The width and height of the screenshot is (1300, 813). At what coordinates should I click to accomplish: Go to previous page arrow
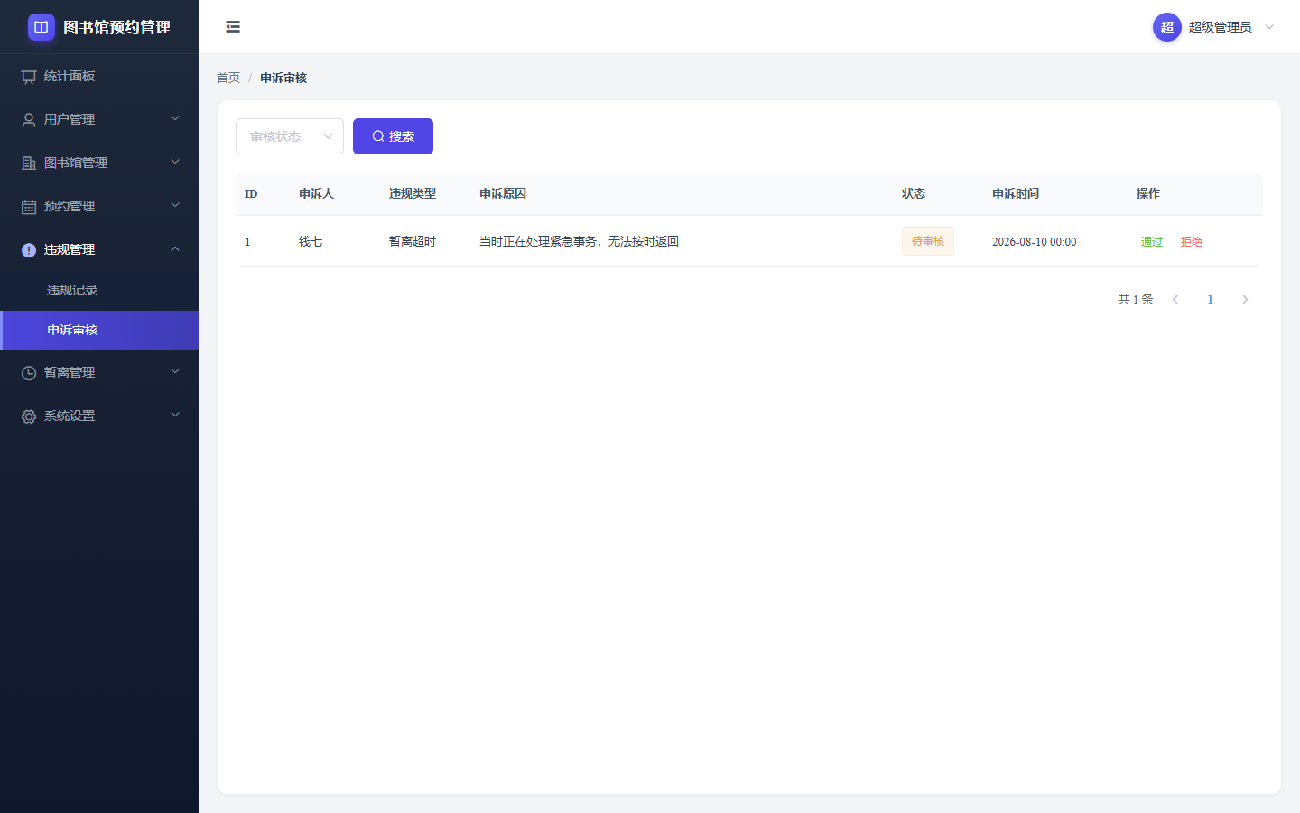[x=1175, y=299]
